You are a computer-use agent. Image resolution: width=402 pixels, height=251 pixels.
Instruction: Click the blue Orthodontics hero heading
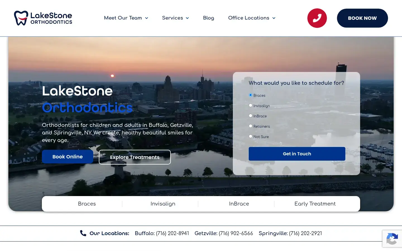point(87,108)
